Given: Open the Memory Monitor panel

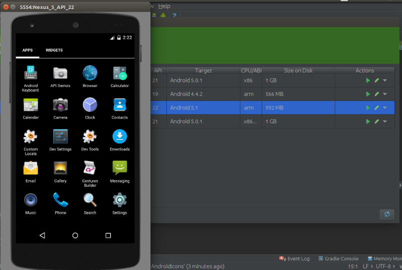Looking at the screenshot, I should click(x=384, y=259).
